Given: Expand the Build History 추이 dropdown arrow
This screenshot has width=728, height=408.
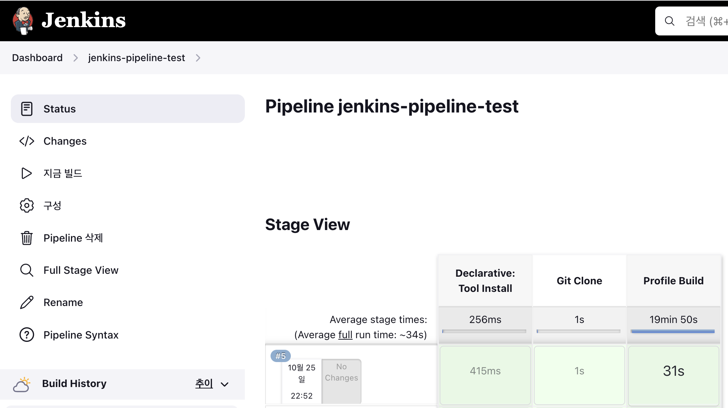Looking at the screenshot, I should [x=225, y=384].
